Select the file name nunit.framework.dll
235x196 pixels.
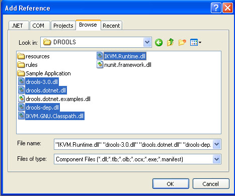[128, 65]
